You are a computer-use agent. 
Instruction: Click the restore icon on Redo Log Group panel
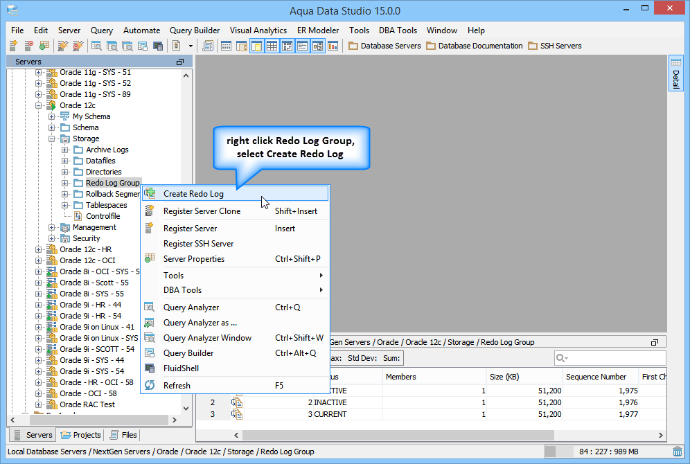[x=655, y=342]
